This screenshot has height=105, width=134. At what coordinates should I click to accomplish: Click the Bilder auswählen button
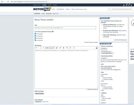click(39, 93)
